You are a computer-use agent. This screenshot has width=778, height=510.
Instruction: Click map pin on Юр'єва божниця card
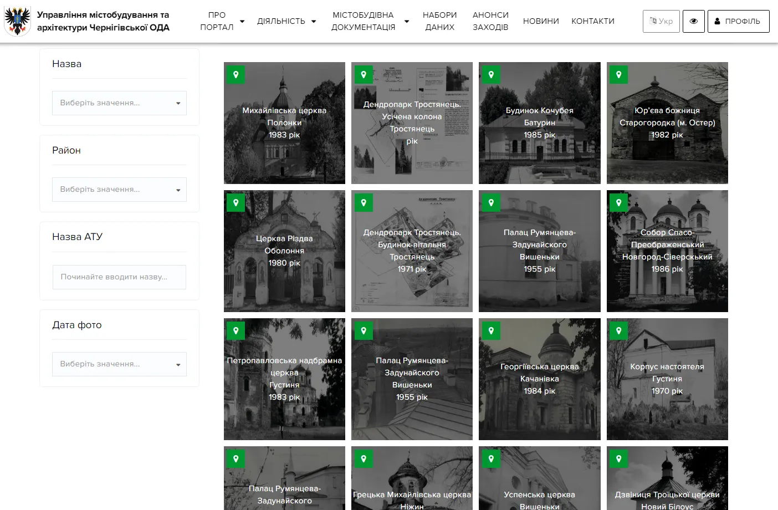[619, 75]
